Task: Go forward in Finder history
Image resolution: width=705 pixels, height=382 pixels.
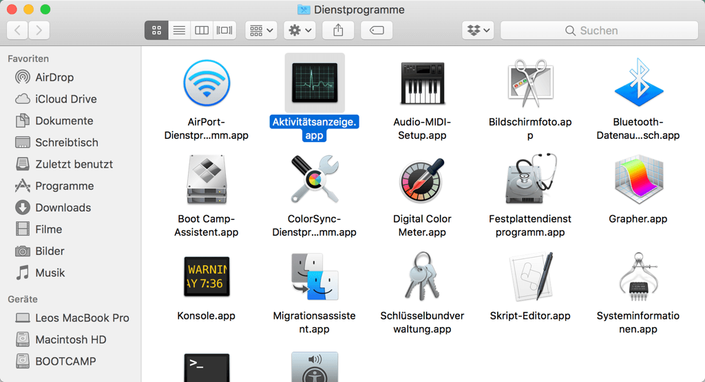Action: click(x=39, y=30)
